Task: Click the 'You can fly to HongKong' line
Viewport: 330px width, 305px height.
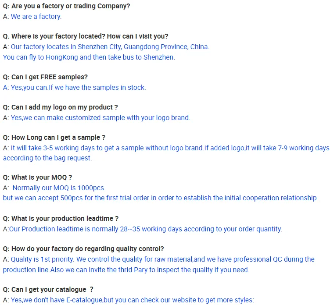Action: coord(89,57)
